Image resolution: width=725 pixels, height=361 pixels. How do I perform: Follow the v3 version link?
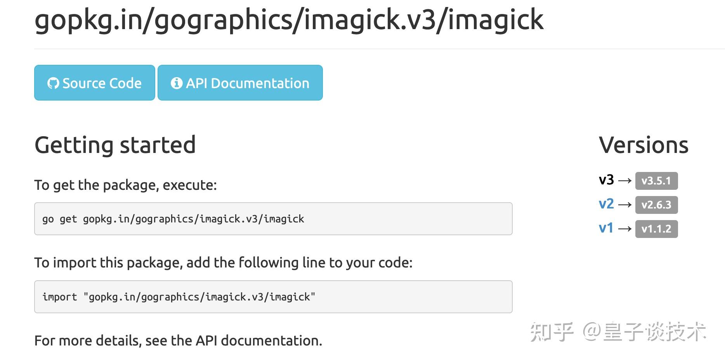pyautogui.click(x=607, y=180)
